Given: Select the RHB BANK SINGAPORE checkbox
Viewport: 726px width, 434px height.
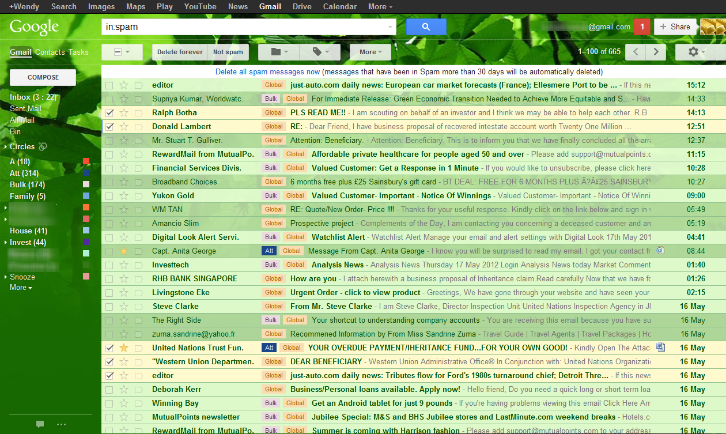Looking at the screenshot, I should 109,278.
